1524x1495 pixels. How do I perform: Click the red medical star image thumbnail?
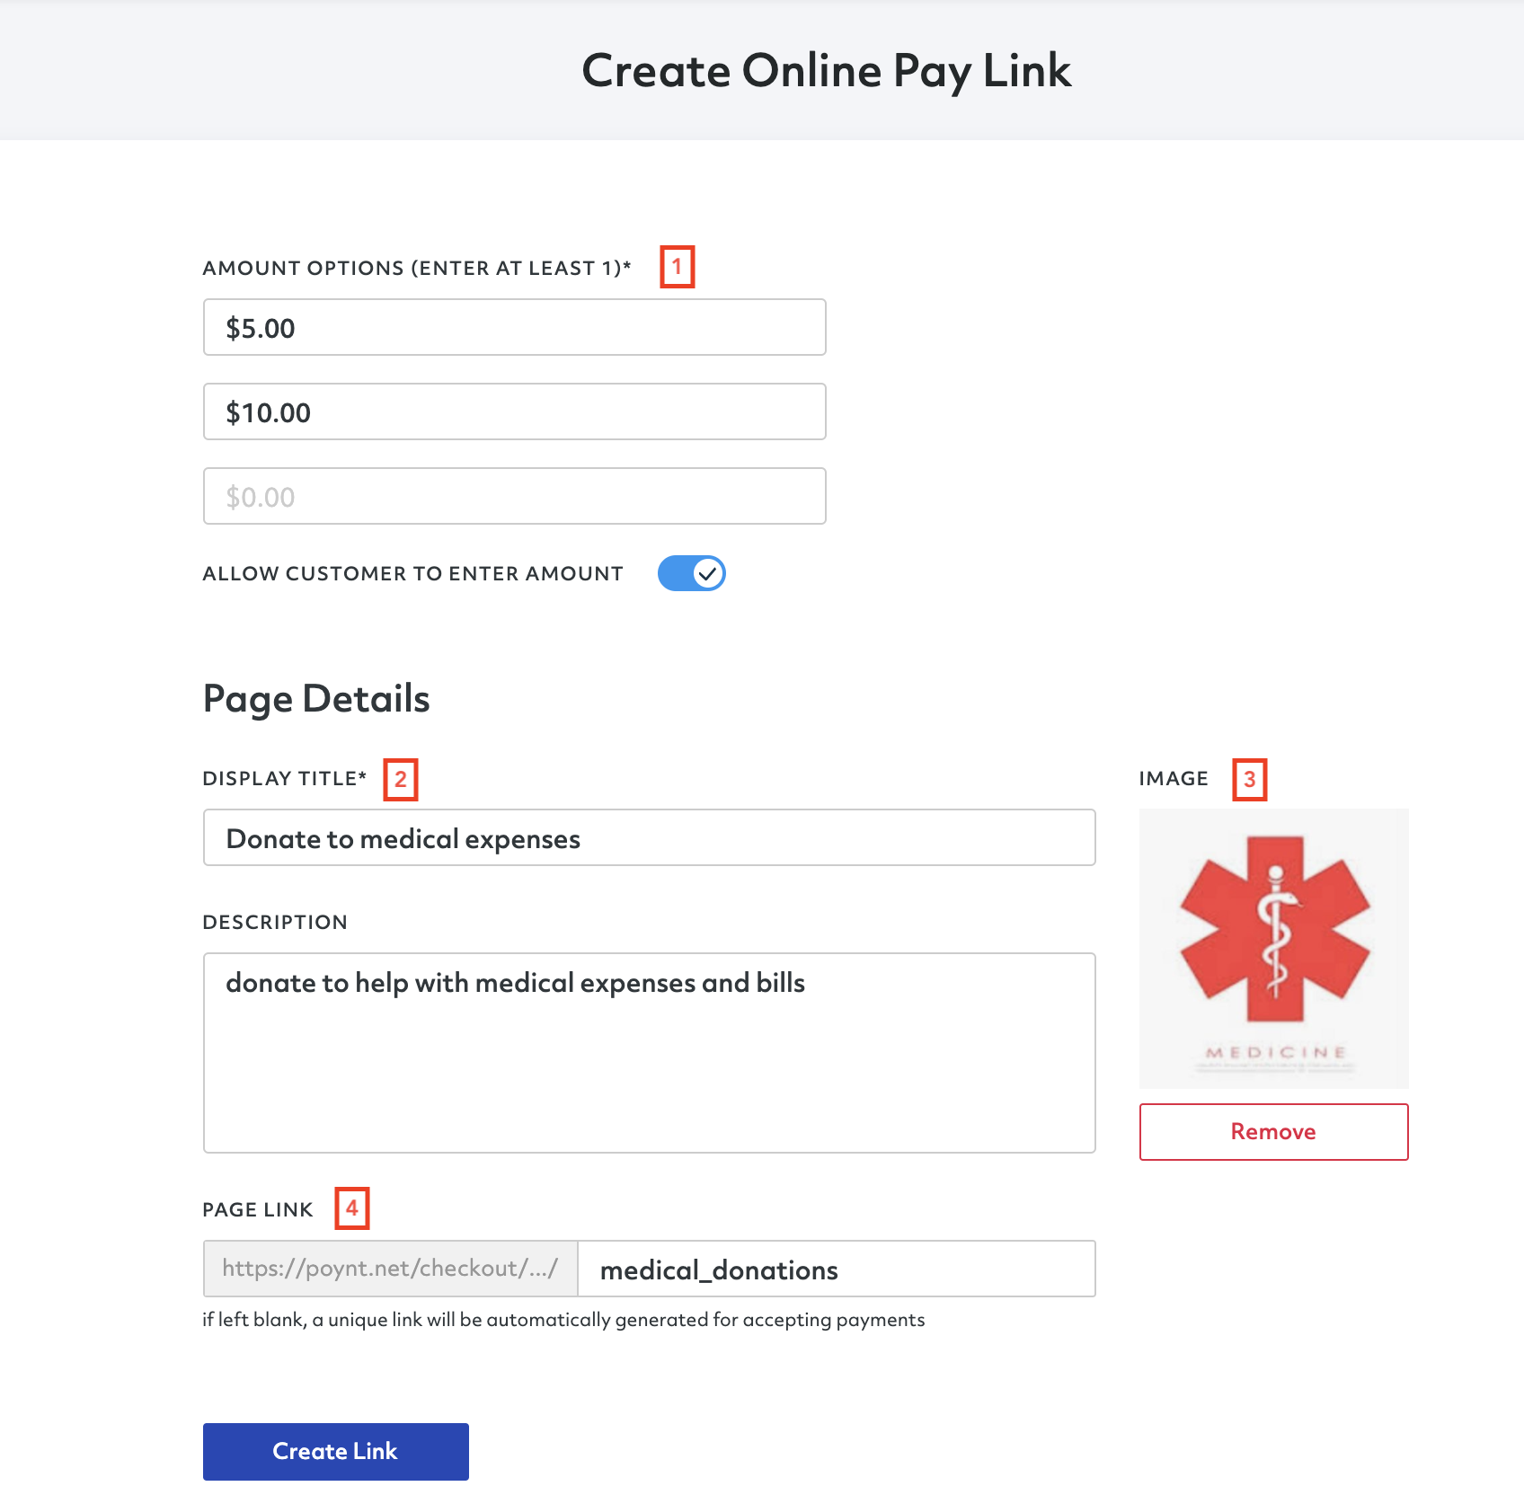tap(1273, 949)
